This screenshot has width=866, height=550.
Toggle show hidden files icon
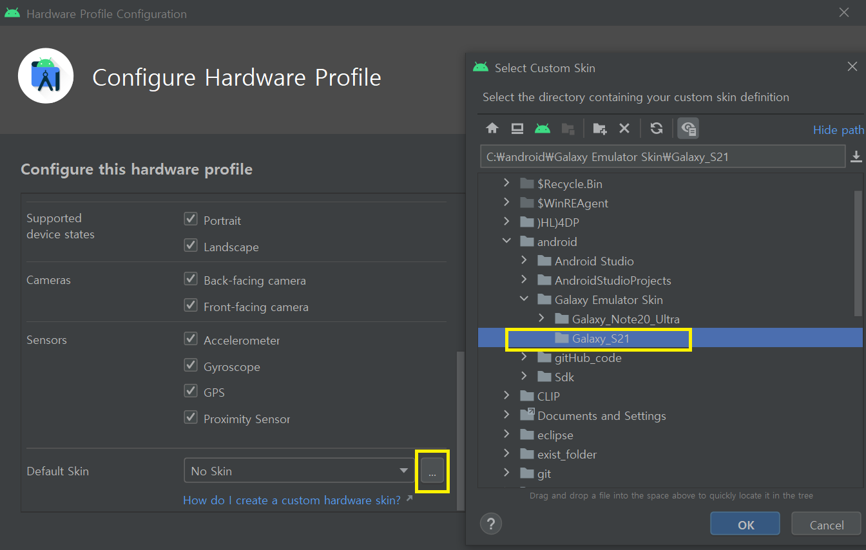688,128
